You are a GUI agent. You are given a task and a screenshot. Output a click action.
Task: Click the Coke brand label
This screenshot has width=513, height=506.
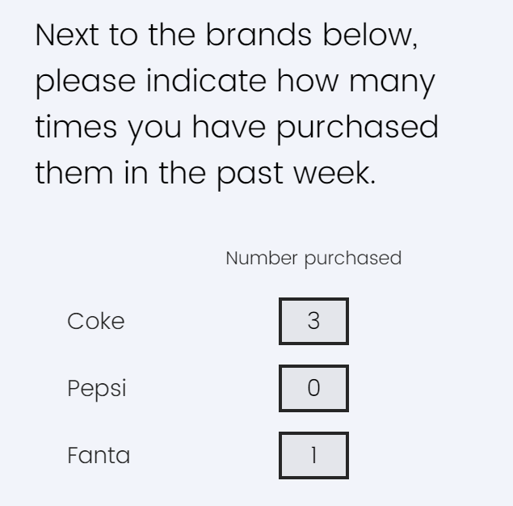coord(96,321)
